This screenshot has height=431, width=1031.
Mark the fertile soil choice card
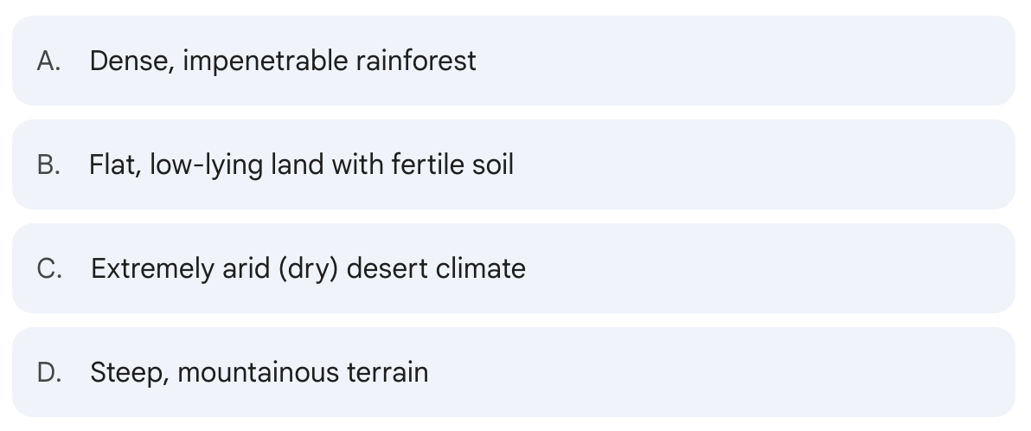[x=514, y=164]
